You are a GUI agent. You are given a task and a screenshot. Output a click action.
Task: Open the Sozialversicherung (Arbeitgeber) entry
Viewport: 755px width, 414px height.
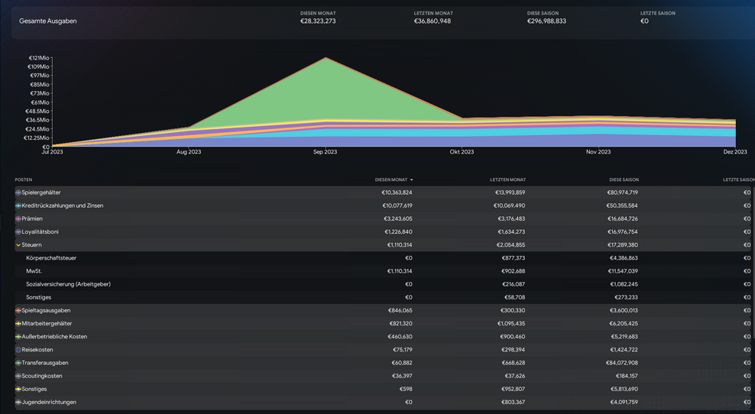[x=68, y=284]
